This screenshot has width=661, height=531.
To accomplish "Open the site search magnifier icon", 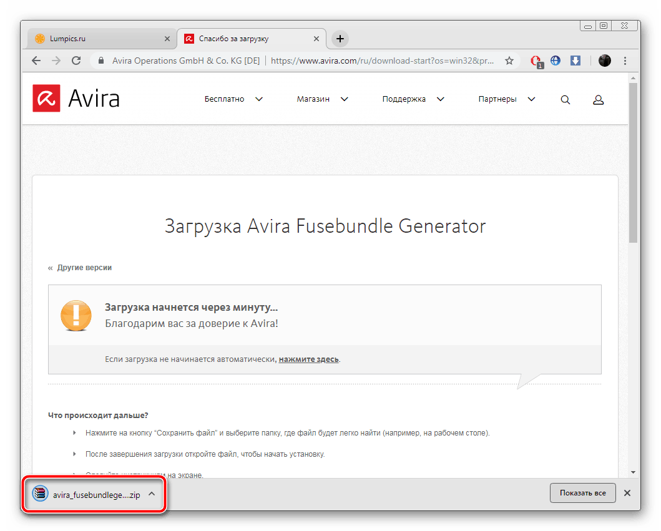I will coord(566,100).
